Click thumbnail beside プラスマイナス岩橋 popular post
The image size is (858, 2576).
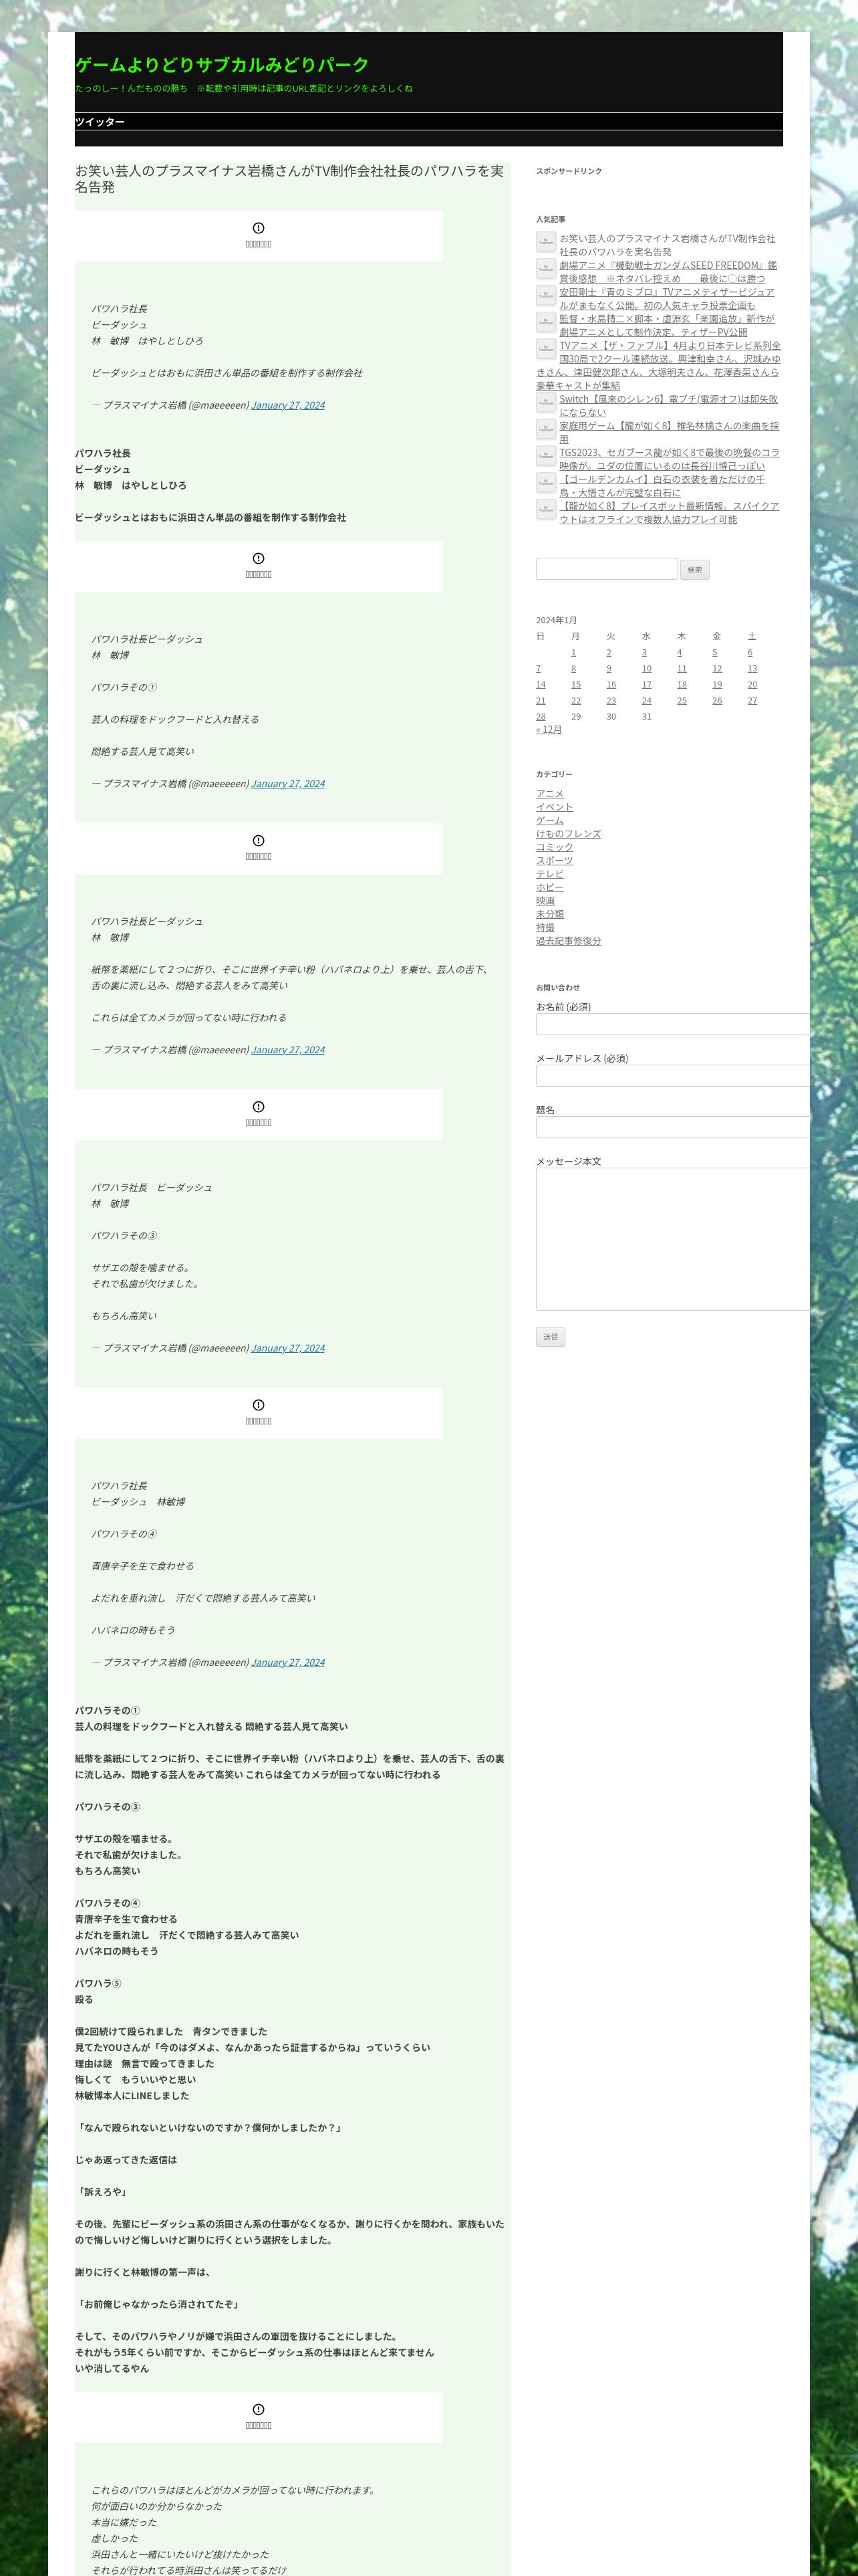tap(545, 241)
